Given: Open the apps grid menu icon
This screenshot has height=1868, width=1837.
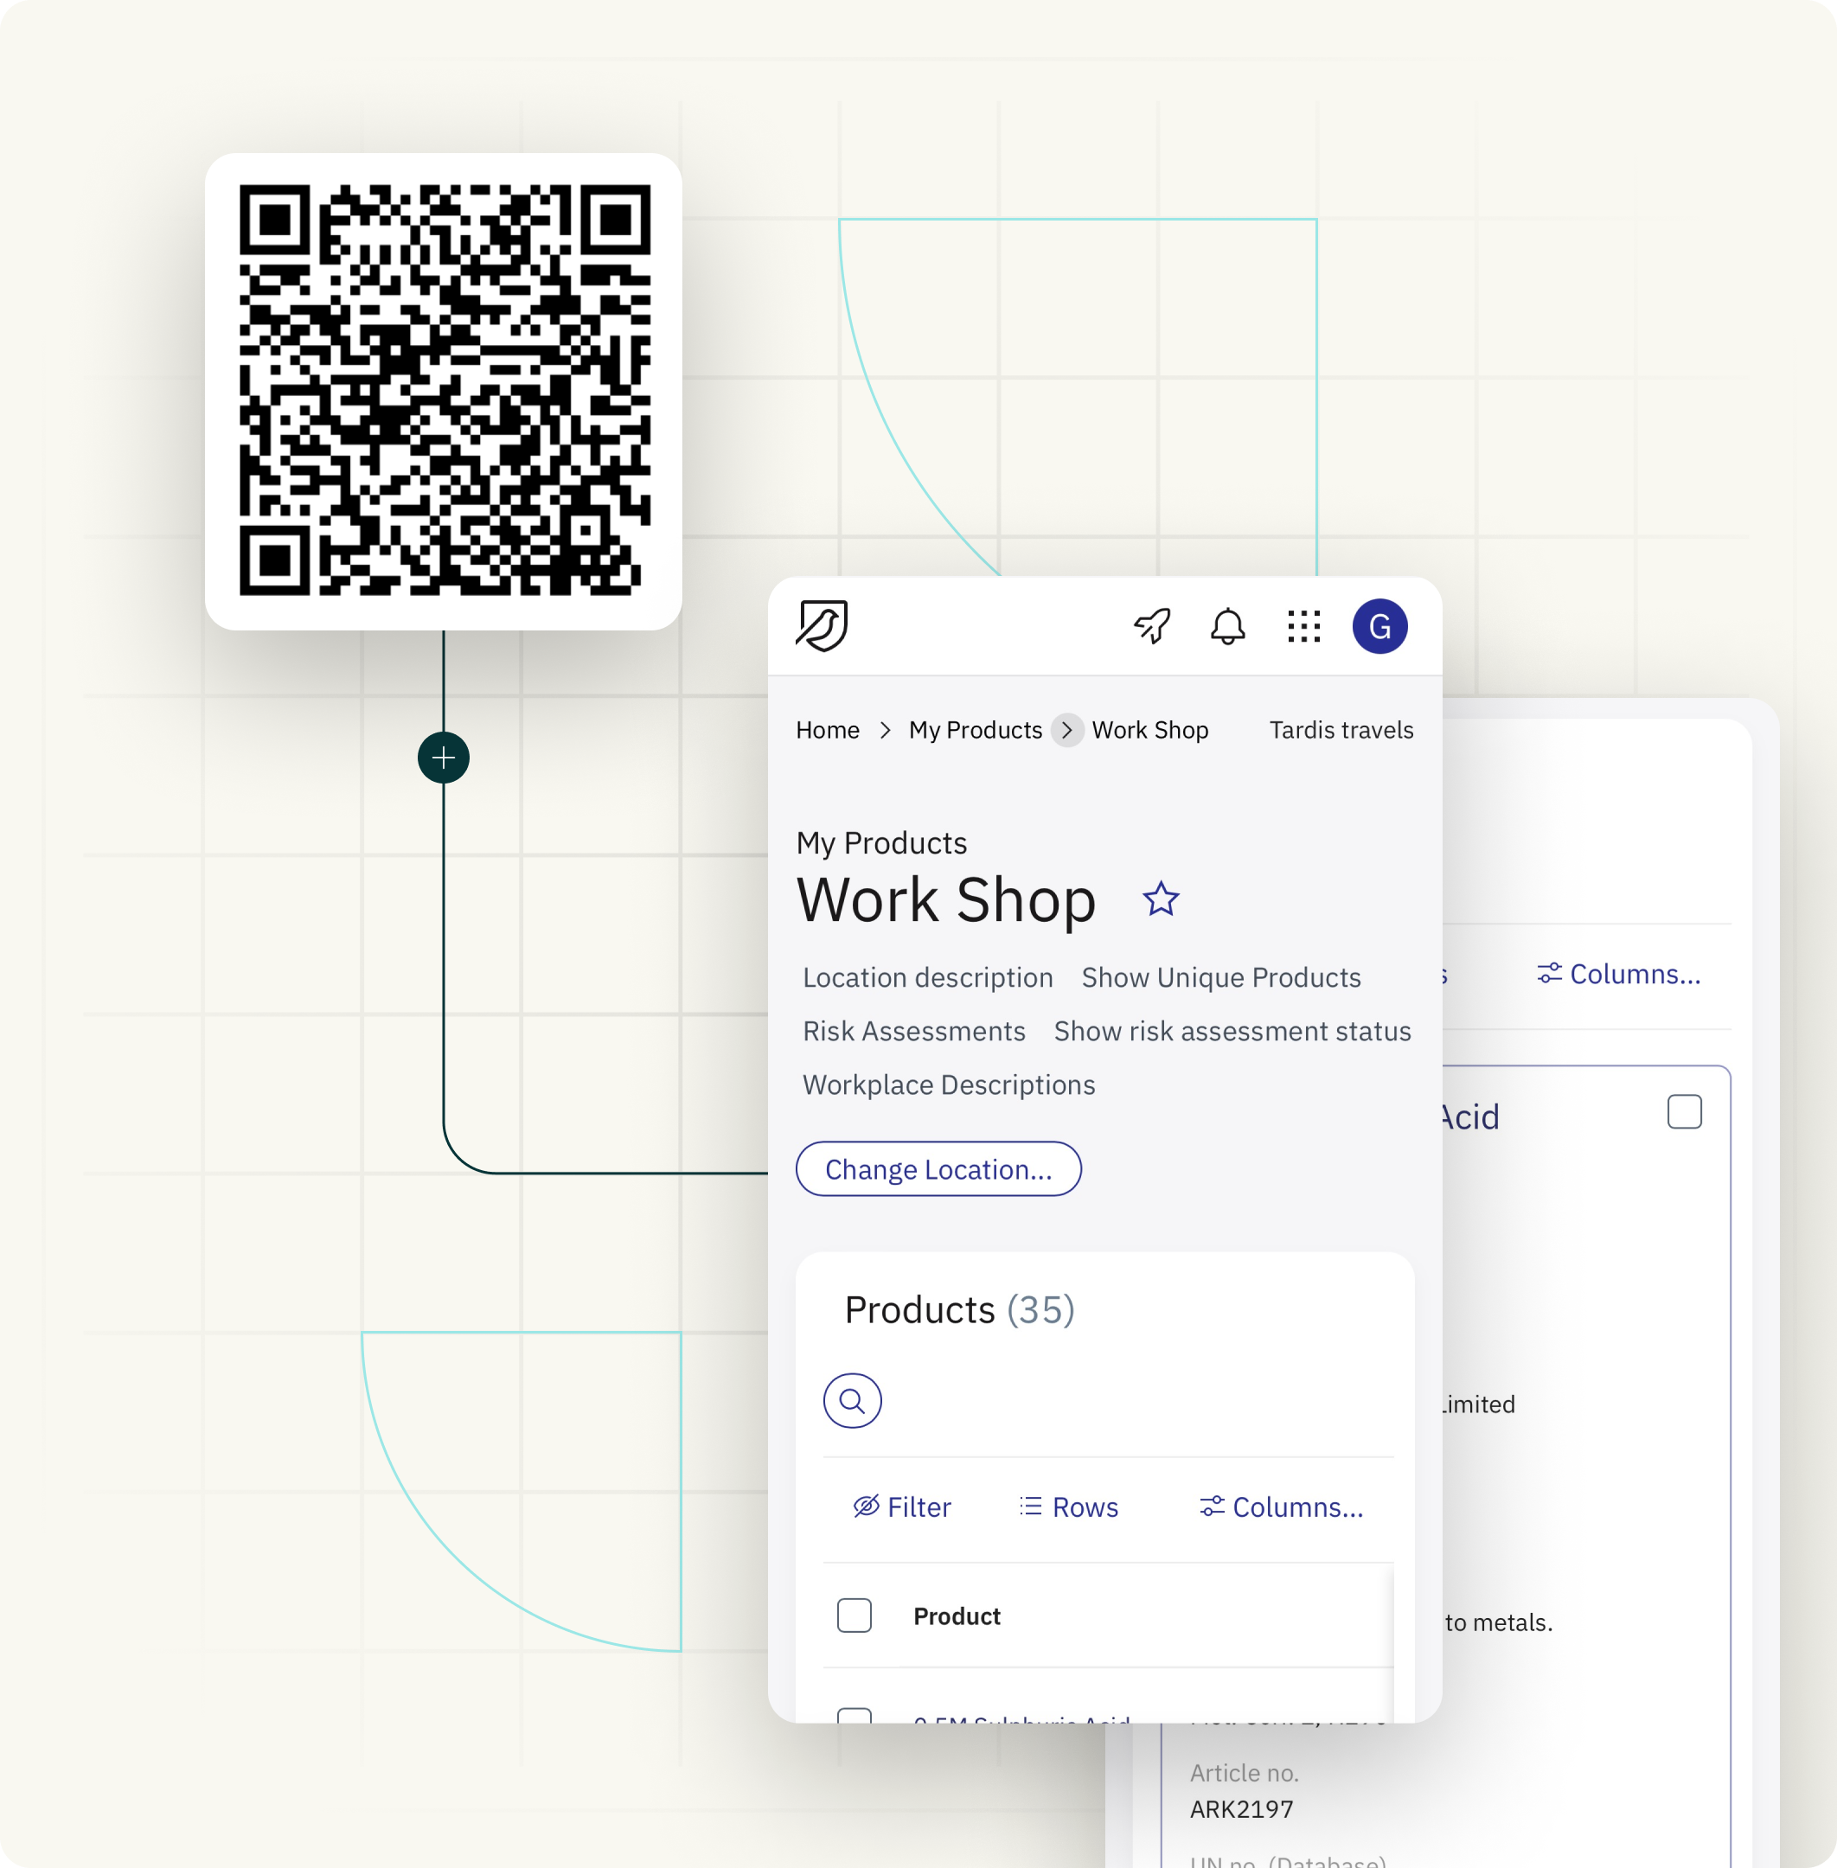Looking at the screenshot, I should click(x=1303, y=626).
